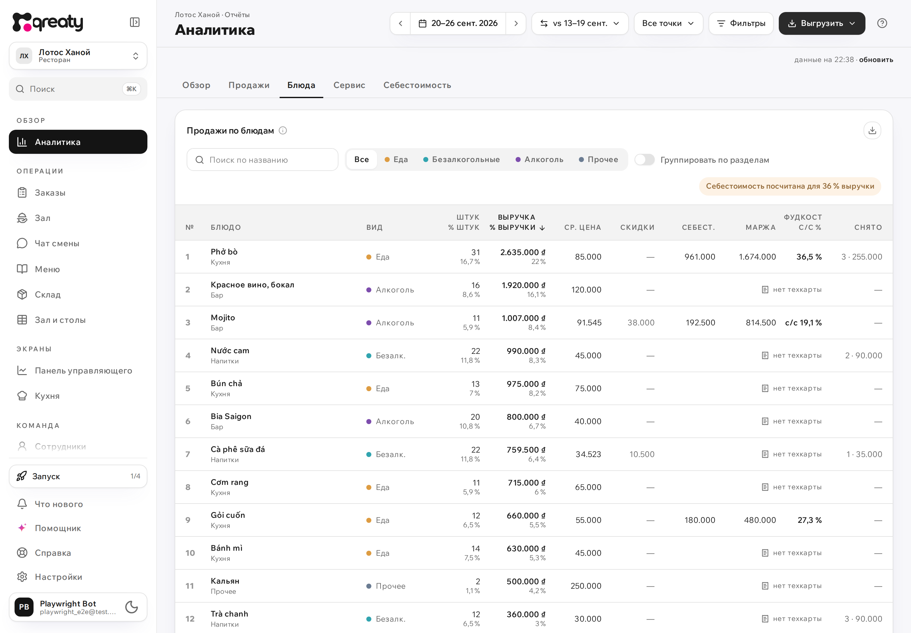Screen dimensions: 911x633
Task: Open the Запуск 1/4 onboarding button
Action: 78,476
